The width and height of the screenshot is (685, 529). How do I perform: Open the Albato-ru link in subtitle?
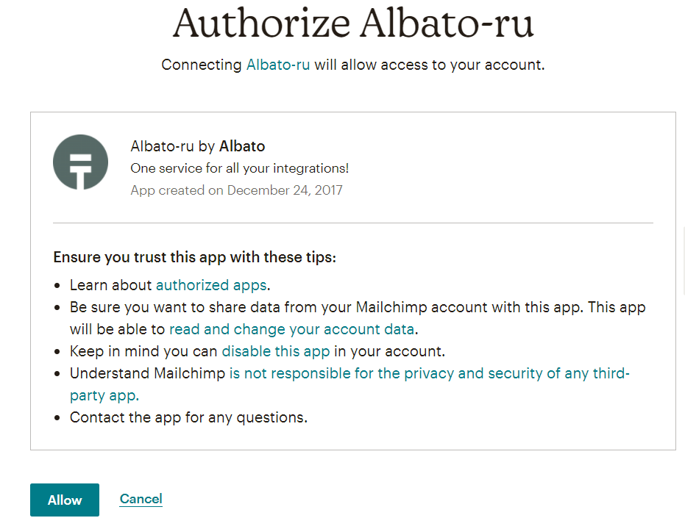278,65
